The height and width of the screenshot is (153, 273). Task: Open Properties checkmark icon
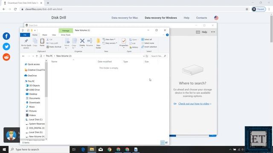coord(124,41)
